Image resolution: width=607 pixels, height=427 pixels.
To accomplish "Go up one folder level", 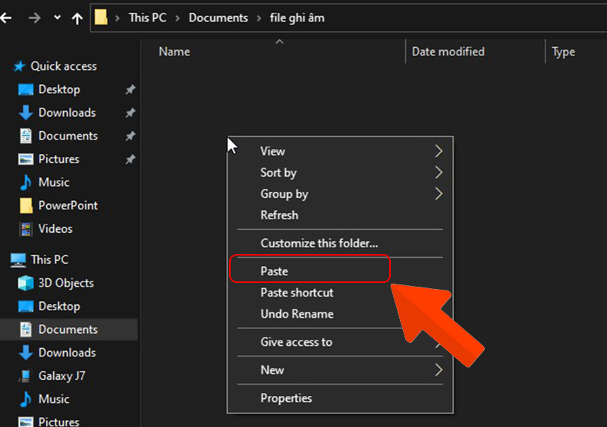I will 77,18.
